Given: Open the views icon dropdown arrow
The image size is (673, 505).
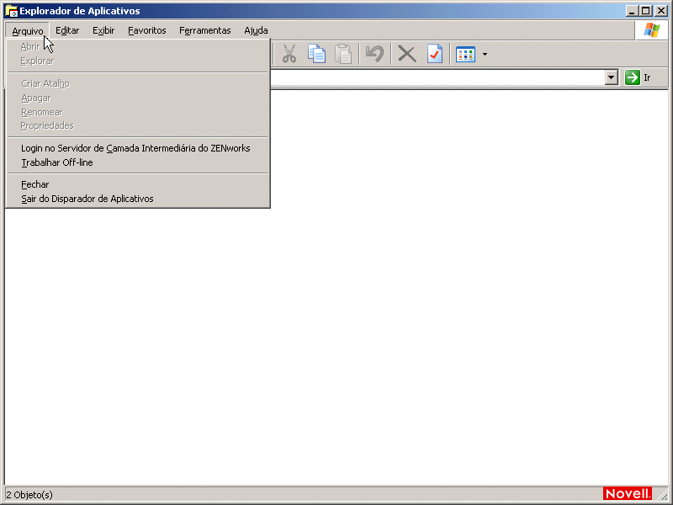Looking at the screenshot, I should [485, 54].
